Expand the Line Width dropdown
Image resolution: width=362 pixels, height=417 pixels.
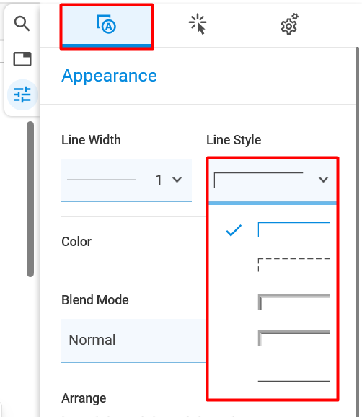[x=126, y=180]
